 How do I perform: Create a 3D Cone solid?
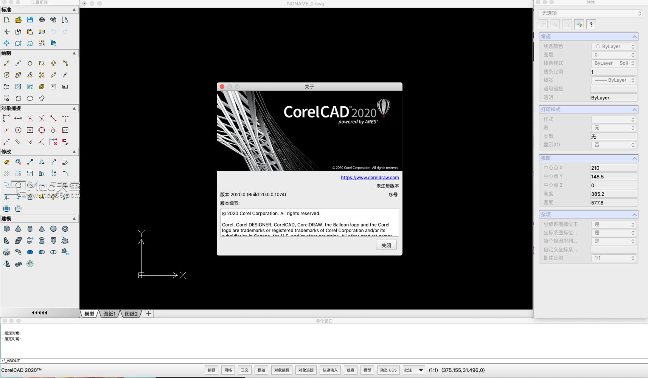coord(18,229)
